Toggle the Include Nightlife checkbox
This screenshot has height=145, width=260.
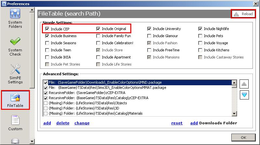201,29
